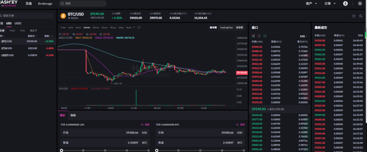The height and width of the screenshot is (152, 367).
Task: Switch to the 市价 market order tab
Action: (73, 115)
